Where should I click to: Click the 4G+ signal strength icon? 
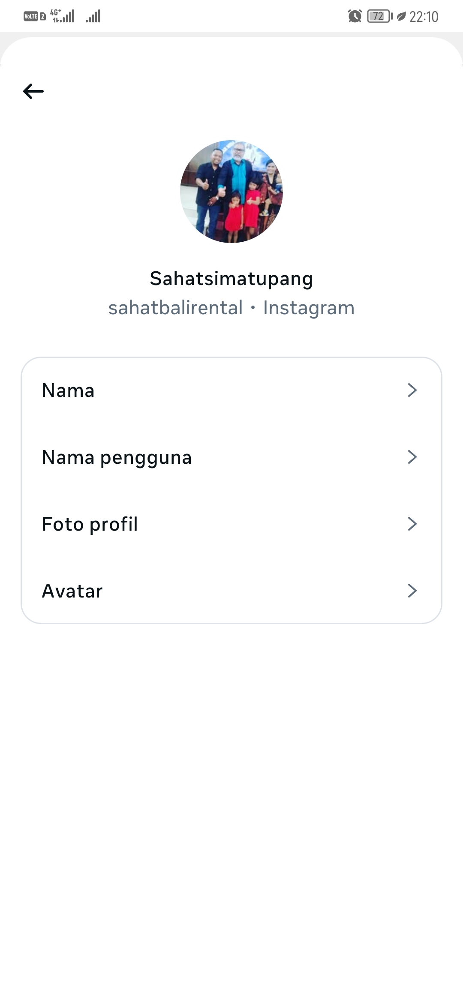click(x=63, y=16)
